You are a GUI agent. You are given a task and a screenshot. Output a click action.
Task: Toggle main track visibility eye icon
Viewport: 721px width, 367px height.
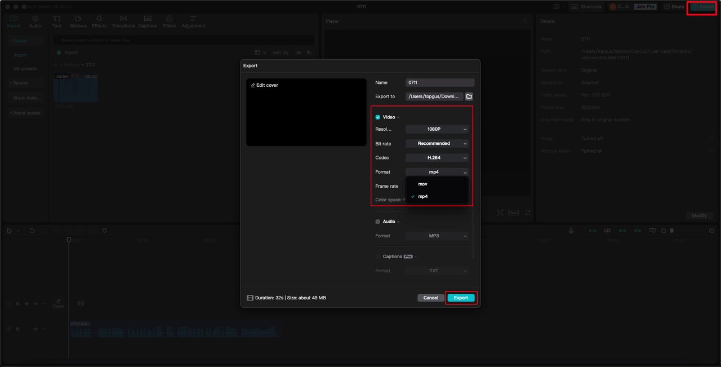[26, 304]
